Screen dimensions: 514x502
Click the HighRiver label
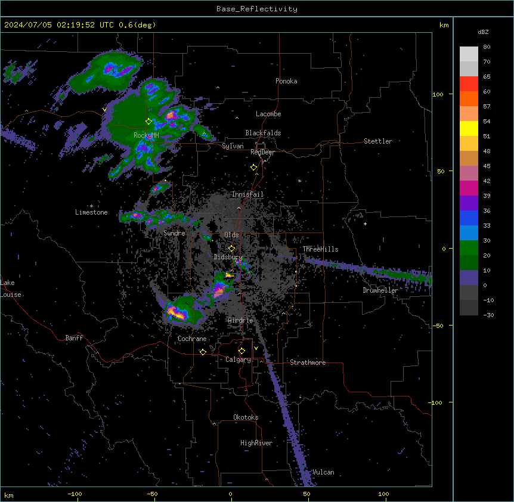(x=256, y=443)
